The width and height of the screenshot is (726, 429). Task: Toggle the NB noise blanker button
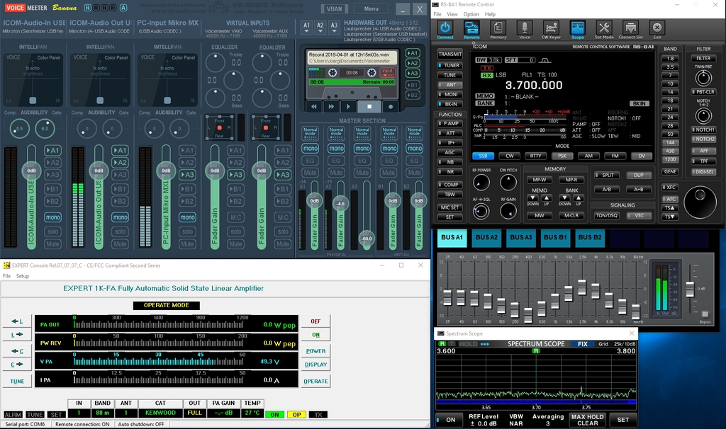(449, 162)
